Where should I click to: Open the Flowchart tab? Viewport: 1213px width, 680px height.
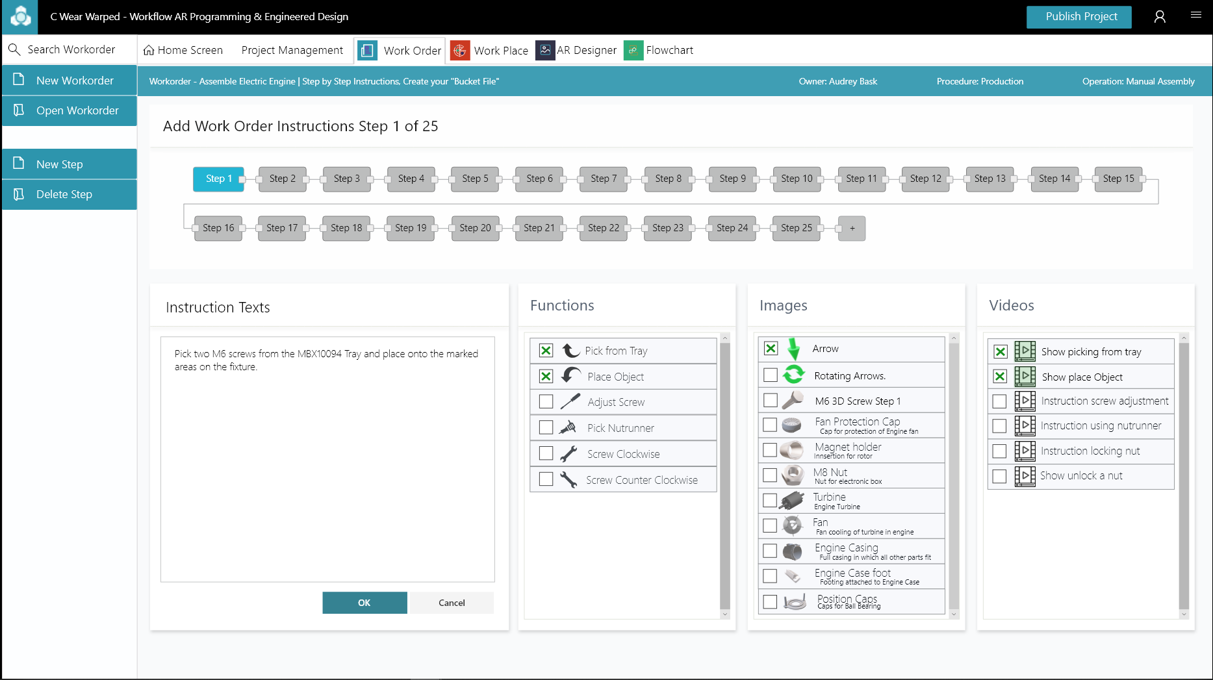(659, 50)
